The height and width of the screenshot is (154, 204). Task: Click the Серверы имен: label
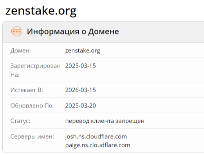pyautogui.click(x=32, y=137)
